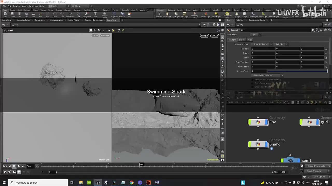Add a Point Light from shelf
The height and width of the screenshot is (186, 332).
(167, 14)
